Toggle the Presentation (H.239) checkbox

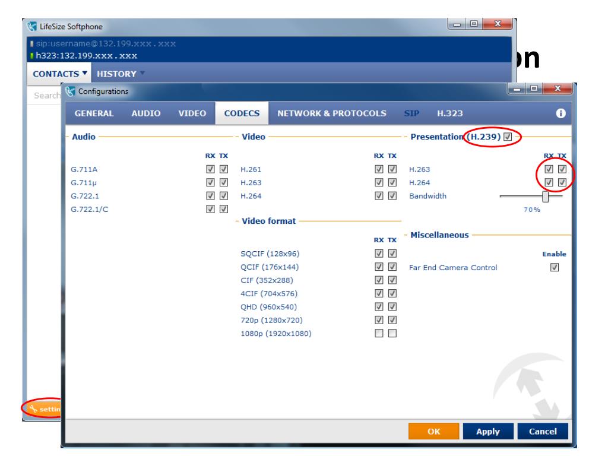click(508, 137)
